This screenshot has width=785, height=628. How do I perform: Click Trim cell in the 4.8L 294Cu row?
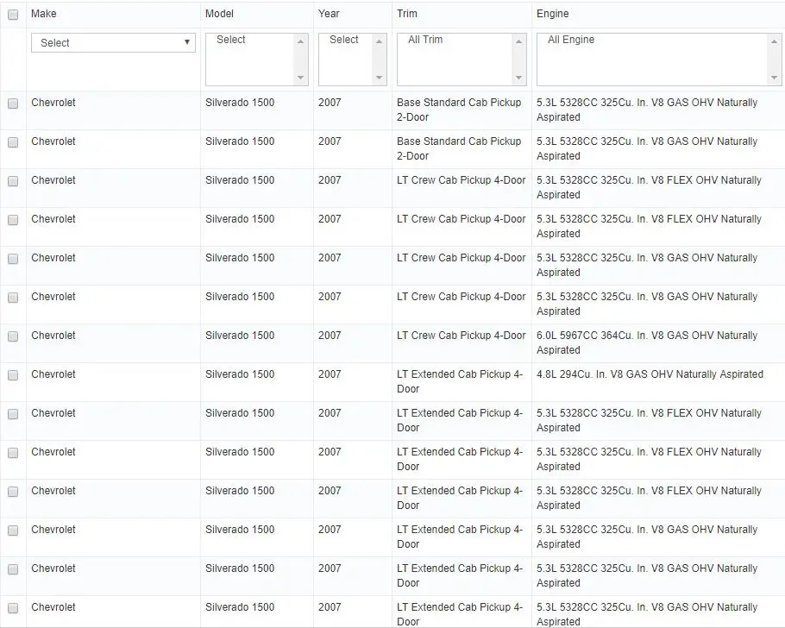tap(460, 381)
